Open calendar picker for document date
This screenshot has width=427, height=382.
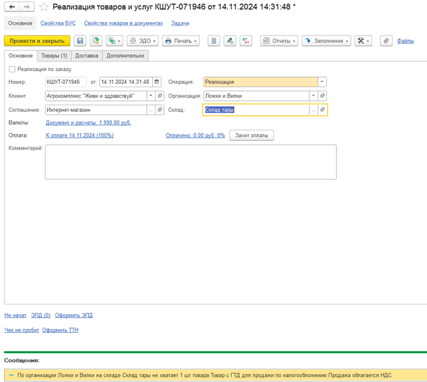point(156,81)
